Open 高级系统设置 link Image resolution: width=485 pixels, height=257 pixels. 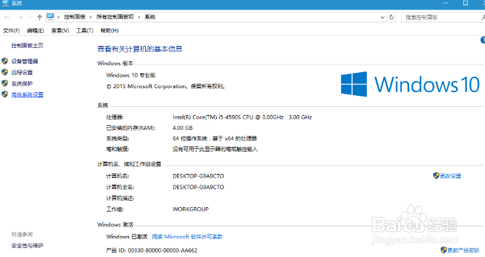click(27, 95)
